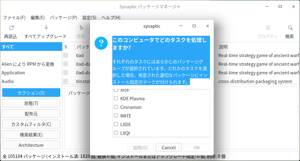The image size is (300, 161).
Task: Click the status box for package 0ad
Action: coord(66,55)
